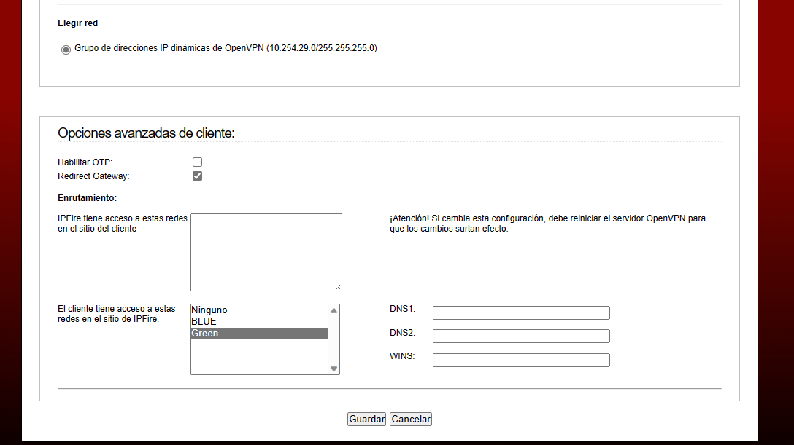Image resolution: width=794 pixels, height=445 pixels.
Task: Click the textarea resize handle corner
Action: tap(339, 288)
